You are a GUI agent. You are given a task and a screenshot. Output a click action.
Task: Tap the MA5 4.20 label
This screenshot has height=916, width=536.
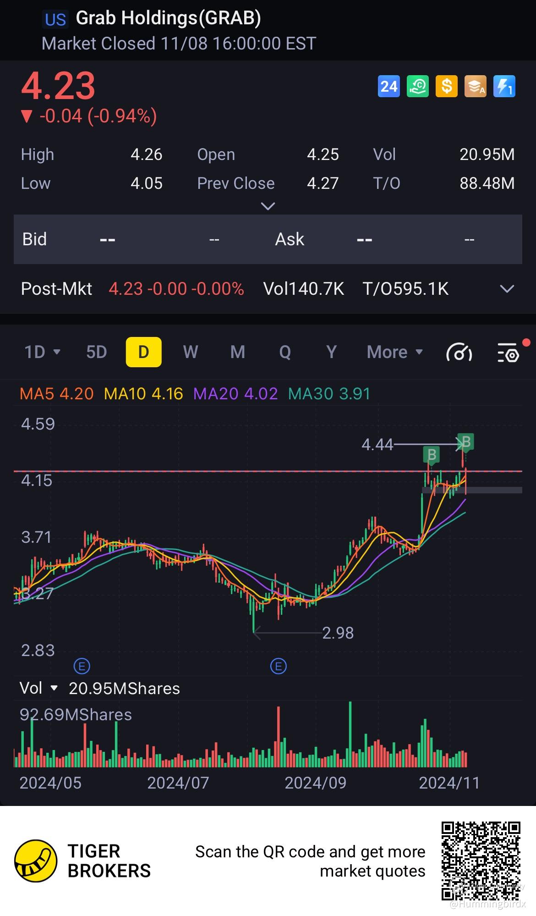(57, 394)
